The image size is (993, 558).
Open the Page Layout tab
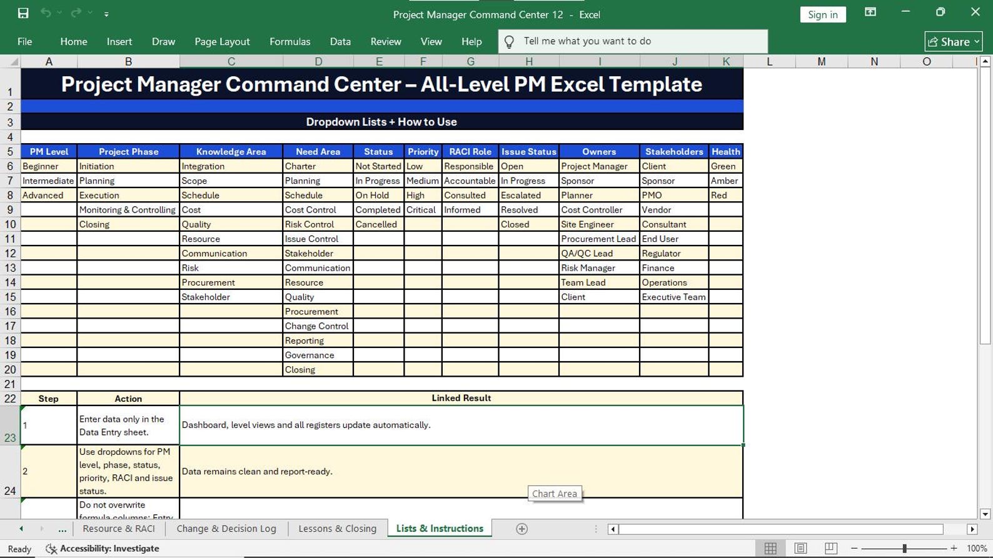222,41
